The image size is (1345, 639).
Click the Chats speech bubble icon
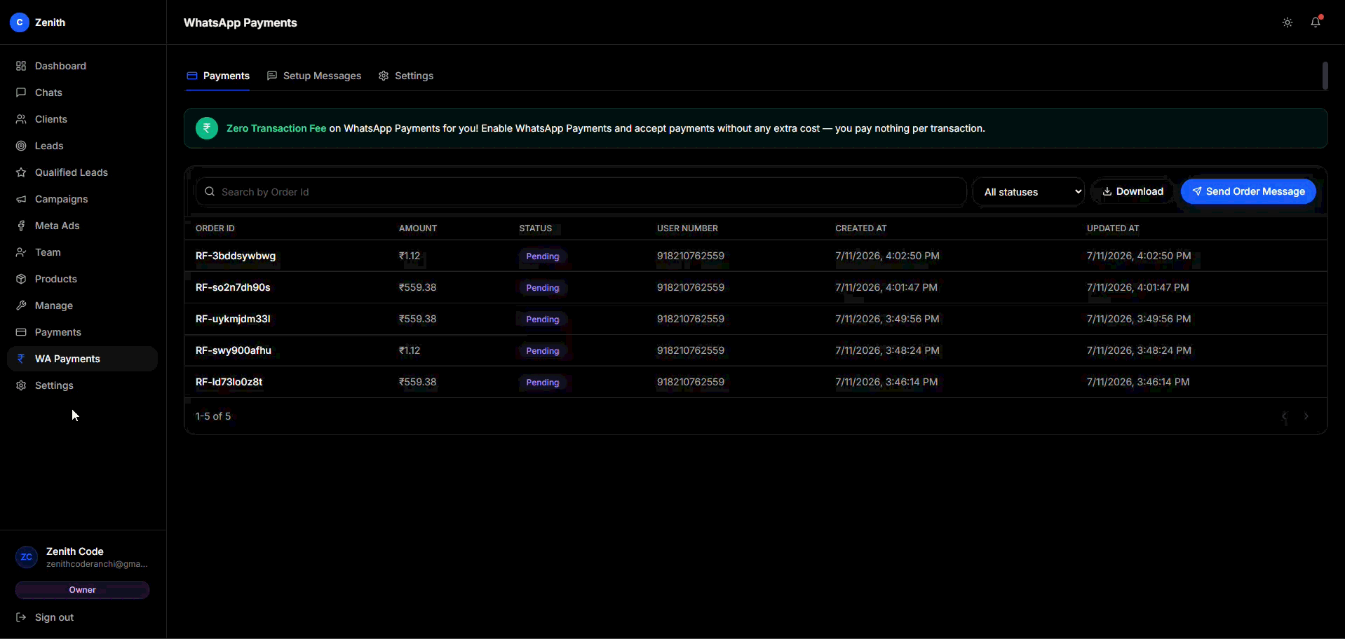[x=21, y=92]
